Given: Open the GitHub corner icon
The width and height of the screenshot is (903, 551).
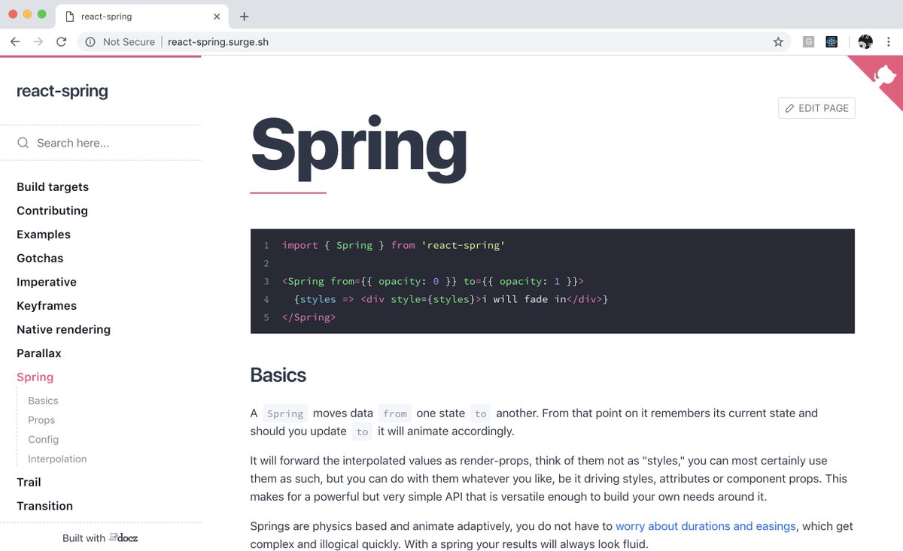Looking at the screenshot, I should [x=885, y=74].
